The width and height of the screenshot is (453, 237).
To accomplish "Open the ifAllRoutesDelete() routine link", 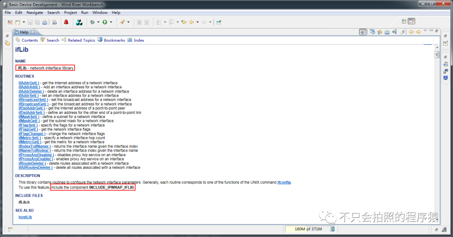I will [x=36, y=167].
